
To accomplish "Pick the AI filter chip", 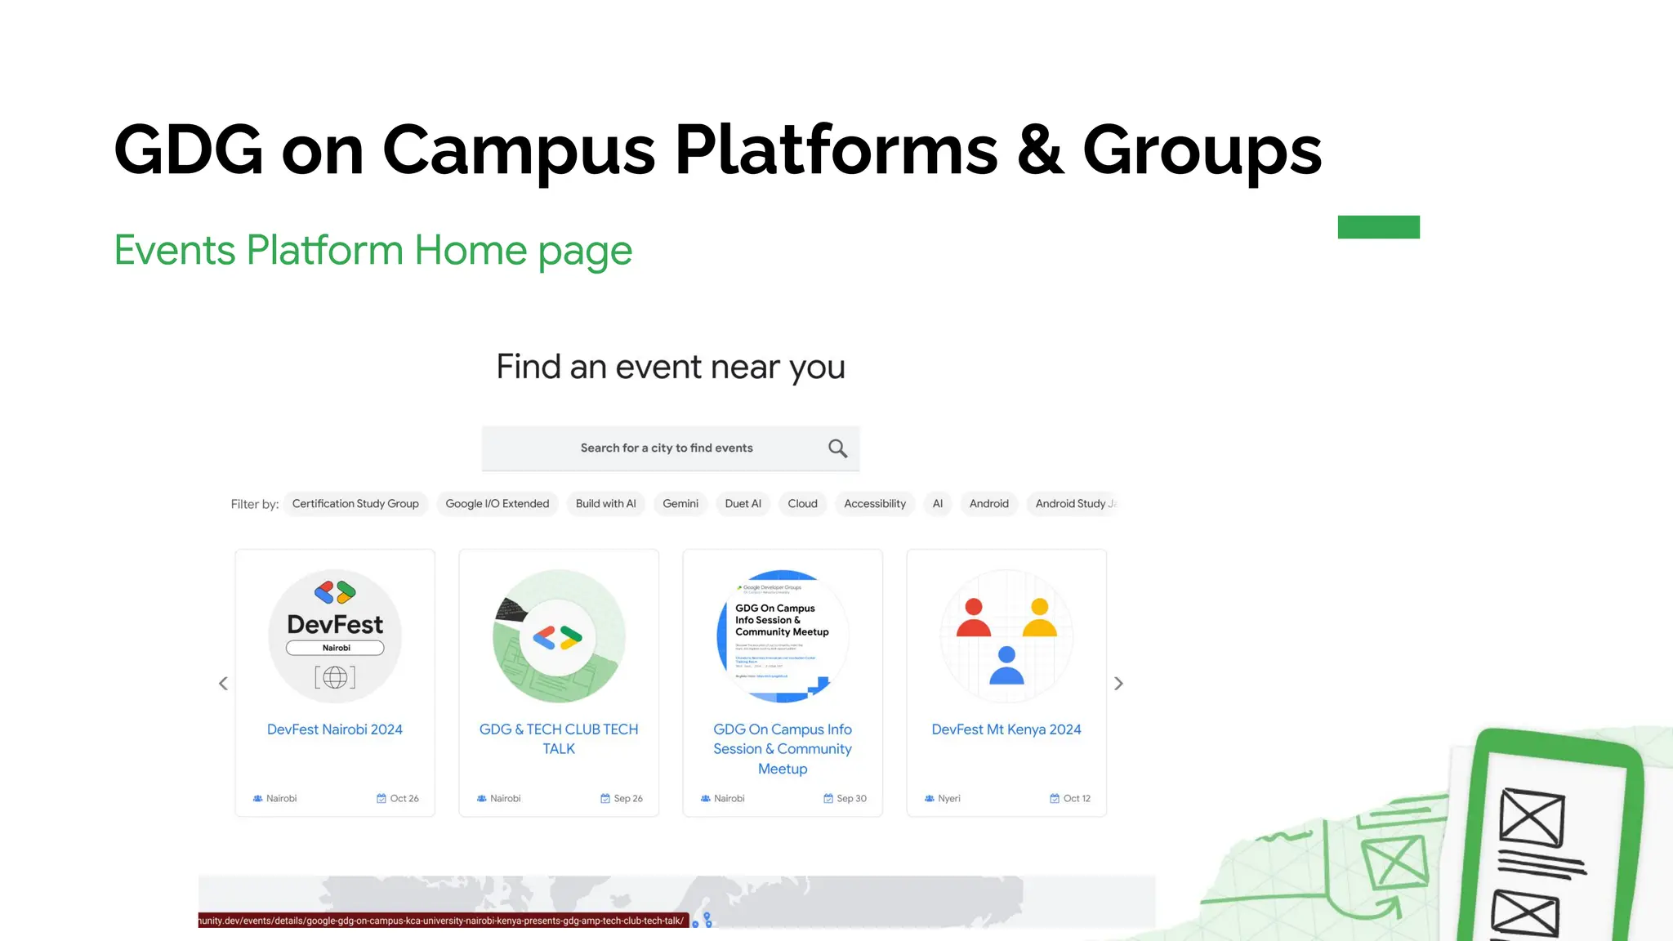I will (938, 504).
